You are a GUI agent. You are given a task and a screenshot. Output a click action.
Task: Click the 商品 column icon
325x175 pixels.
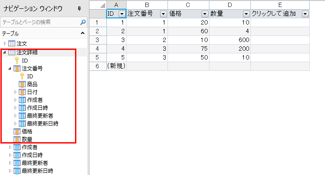click(22, 84)
